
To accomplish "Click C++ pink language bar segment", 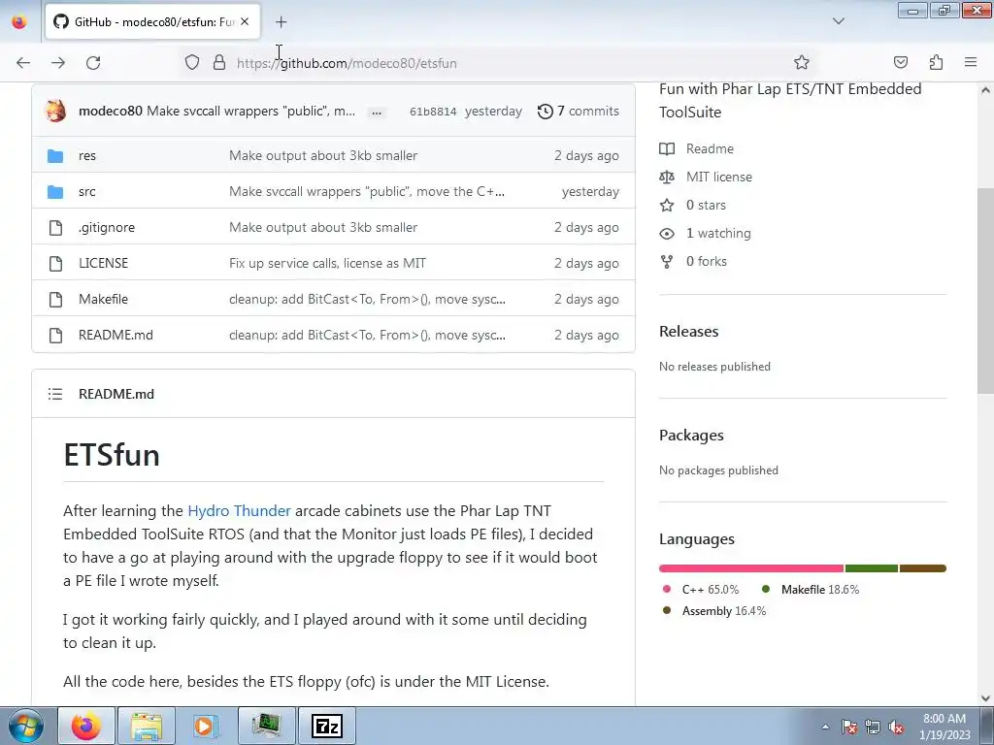I will click(751, 568).
